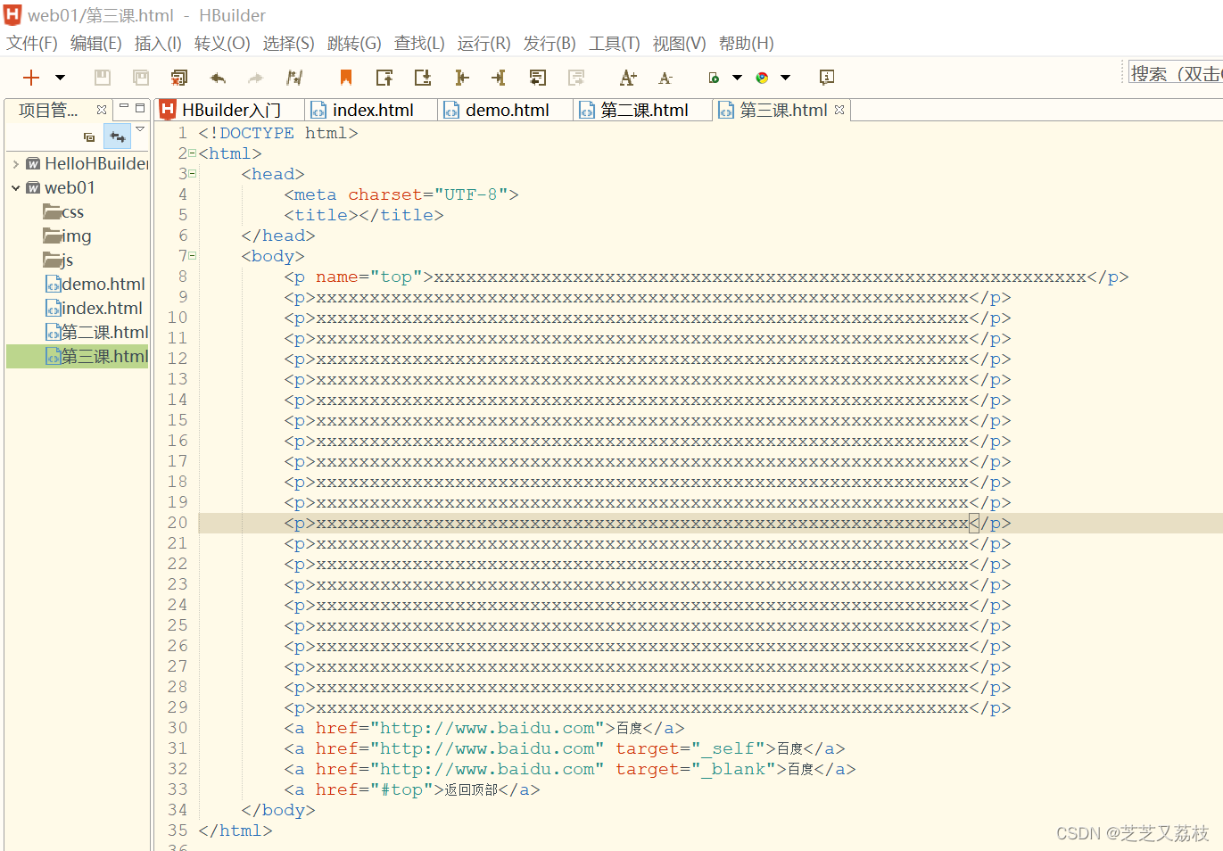Fold the body tag on line 7

point(192,256)
